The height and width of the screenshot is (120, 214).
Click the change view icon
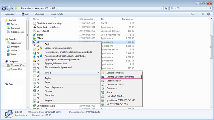(x=192, y=14)
